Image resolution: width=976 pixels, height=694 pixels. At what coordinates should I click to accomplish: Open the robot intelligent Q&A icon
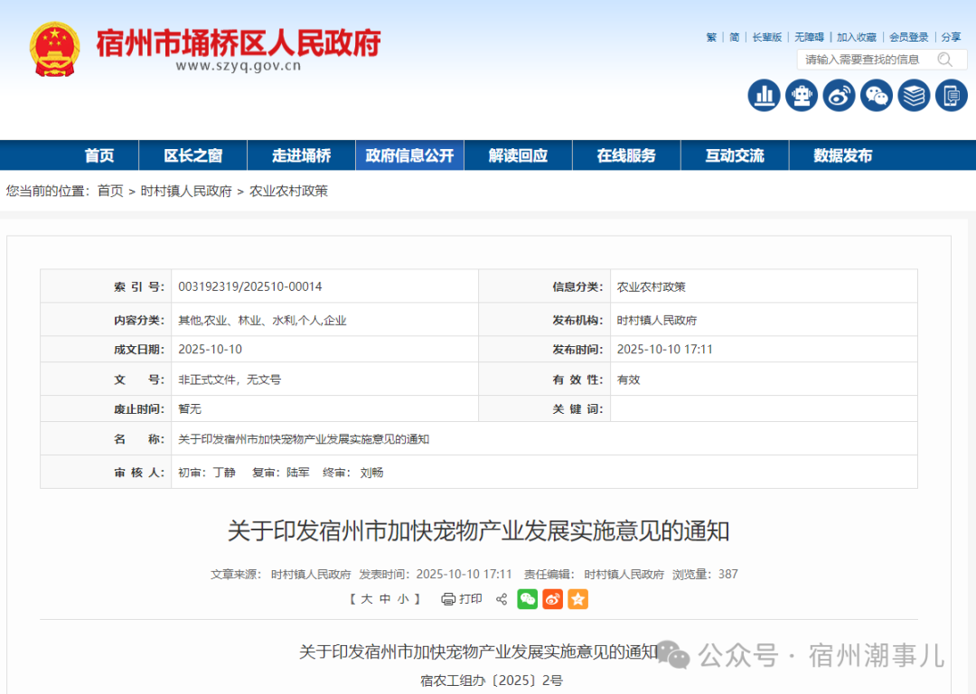801,95
